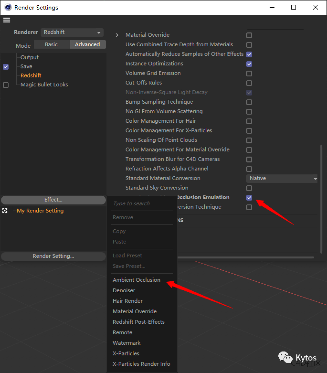This screenshot has width=327, height=373.
Task: Choose Ambient Occlusion from the effect menu
Action: [x=136, y=280]
